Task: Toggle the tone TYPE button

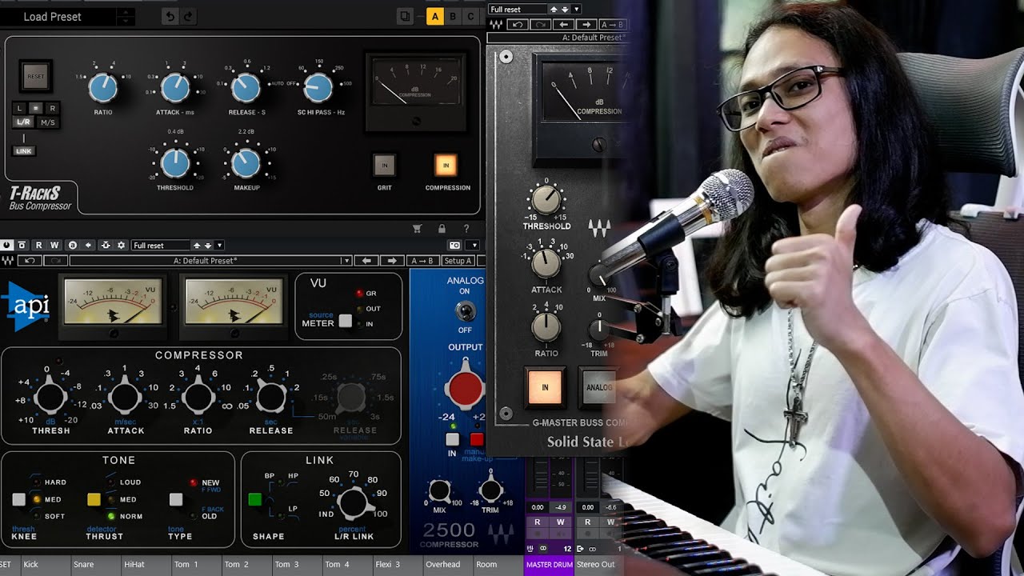Action: pyautogui.click(x=176, y=499)
